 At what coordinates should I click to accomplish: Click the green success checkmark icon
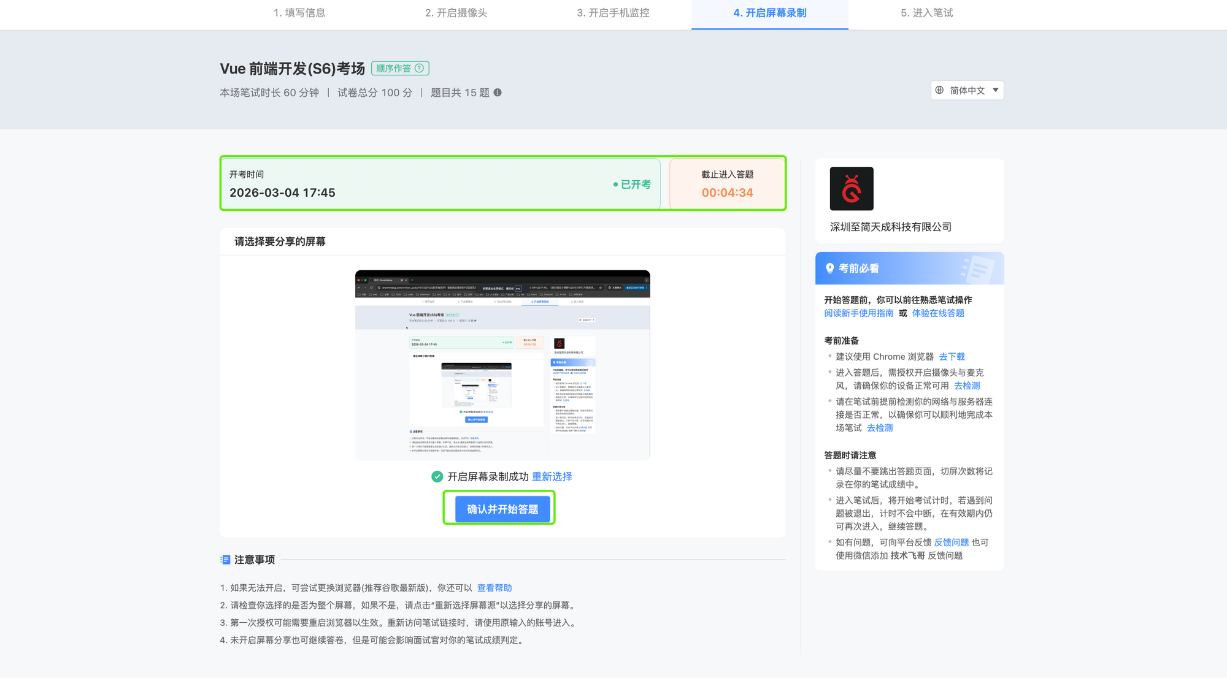pyautogui.click(x=437, y=477)
